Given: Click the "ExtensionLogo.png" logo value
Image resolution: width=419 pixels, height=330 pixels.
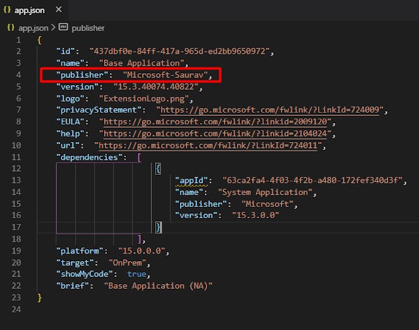Looking at the screenshot, I should (144, 99).
